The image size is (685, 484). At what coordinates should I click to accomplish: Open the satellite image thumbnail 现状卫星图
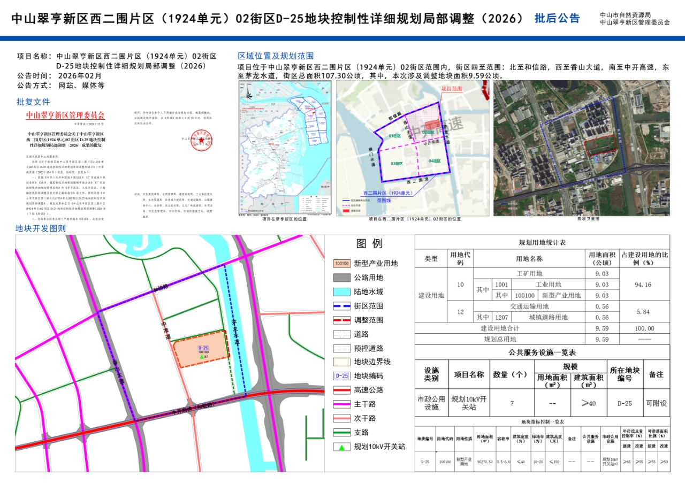pyautogui.click(x=581, y=148)
